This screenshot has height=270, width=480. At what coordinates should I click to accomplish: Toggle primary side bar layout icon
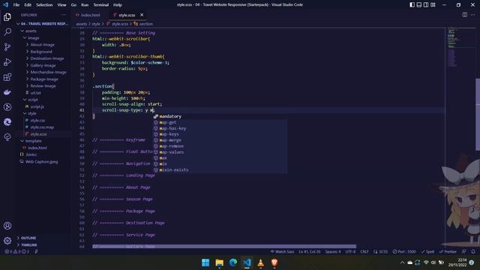(x=412, y=4)
